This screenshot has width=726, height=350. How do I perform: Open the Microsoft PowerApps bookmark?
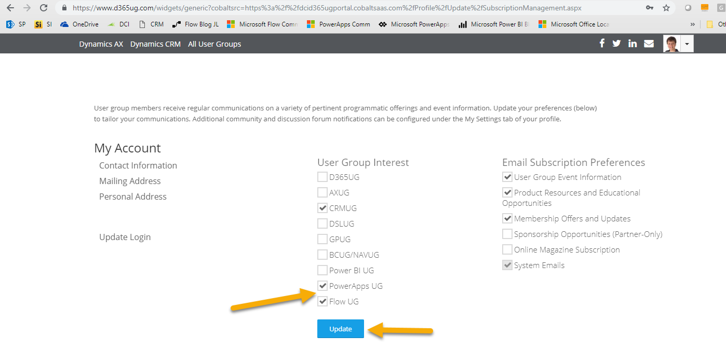[x=414, y=24]
